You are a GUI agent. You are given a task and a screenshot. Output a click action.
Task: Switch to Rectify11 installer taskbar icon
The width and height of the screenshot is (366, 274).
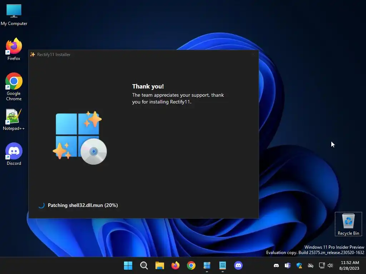(207, 265)
